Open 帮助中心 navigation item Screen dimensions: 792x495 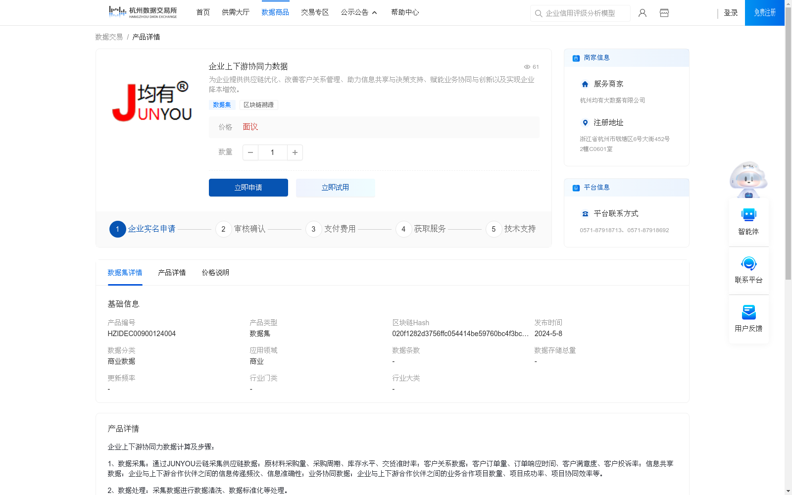[x=405, y=12]
